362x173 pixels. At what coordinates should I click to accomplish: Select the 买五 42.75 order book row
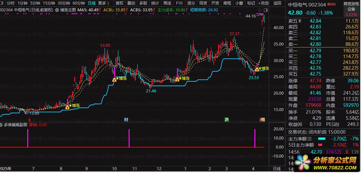pos(324,74)
